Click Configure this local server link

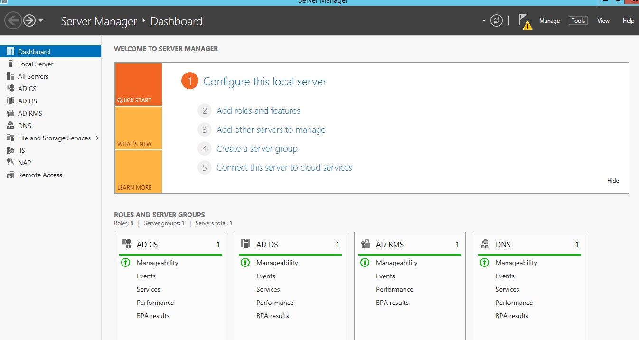[265, 82]
